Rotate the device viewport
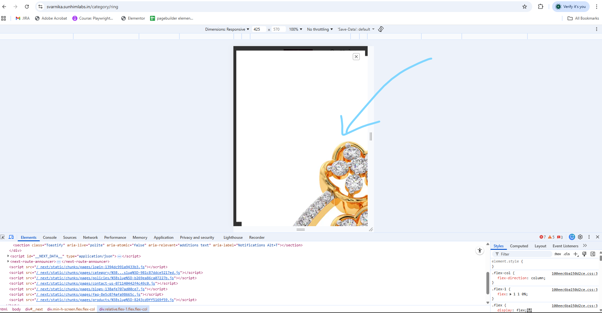This screenshot has height=313, width=602. 381,29
